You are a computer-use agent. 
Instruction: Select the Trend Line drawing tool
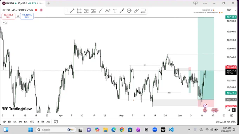72,11
